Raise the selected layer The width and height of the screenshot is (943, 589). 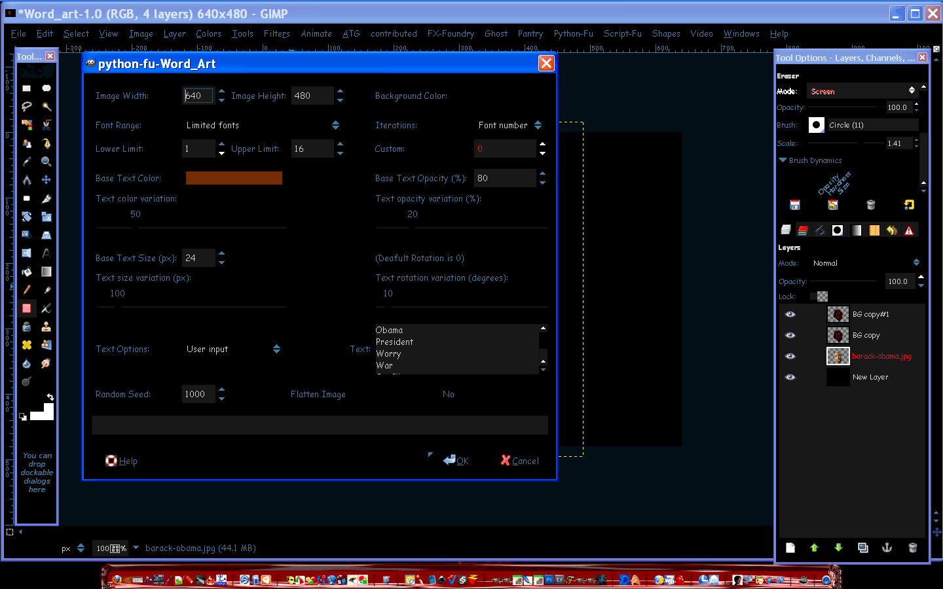(x=814, y=548)
